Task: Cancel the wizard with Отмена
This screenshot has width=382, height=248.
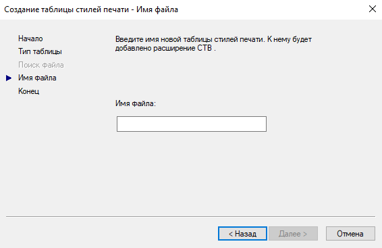Action: 350,234
